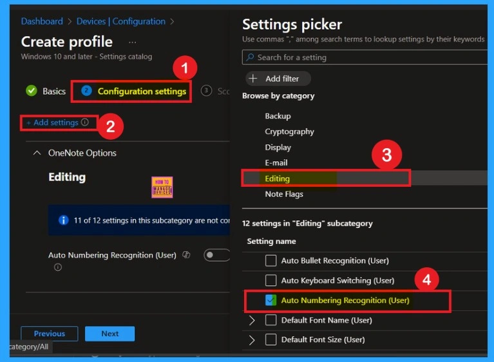Check Auto Bullet Recognition (User) checkbox
The width and height of the screenshot is (494, 362).
click(x=271, y=261)
